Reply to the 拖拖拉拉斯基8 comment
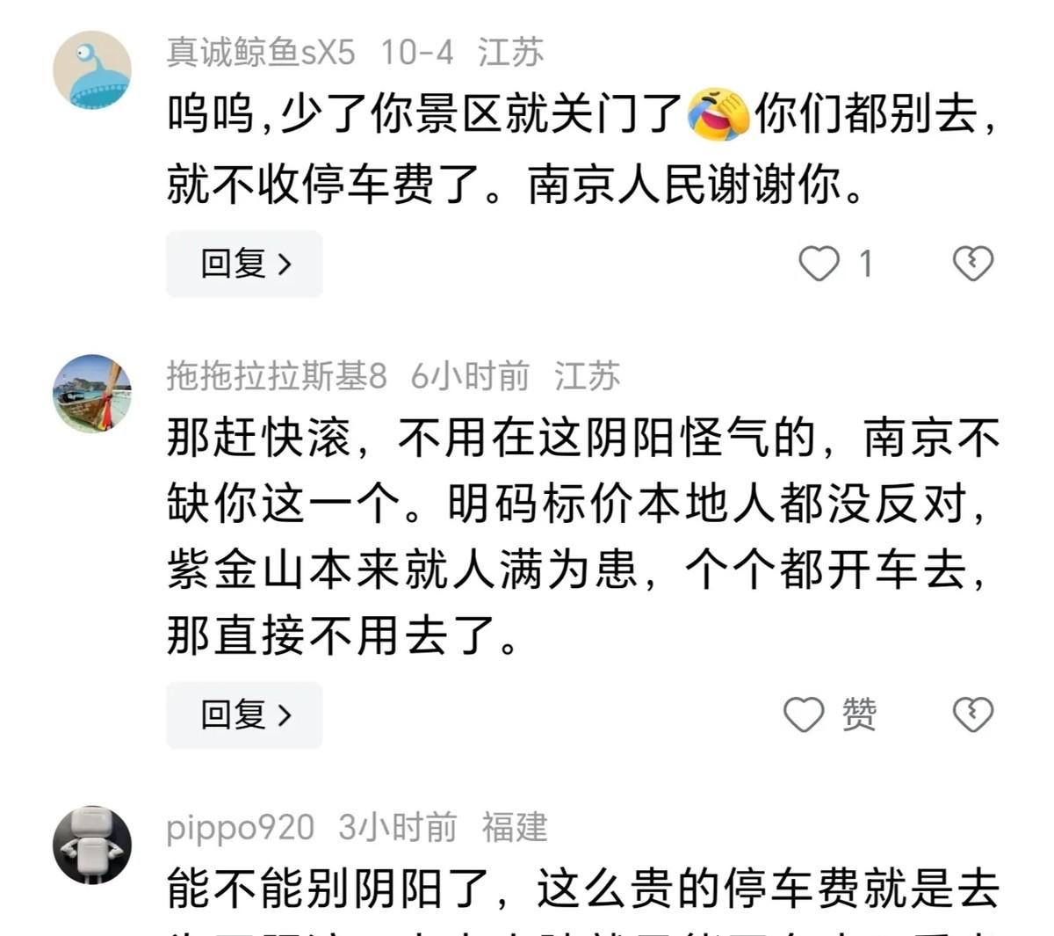 click(244, 715)
